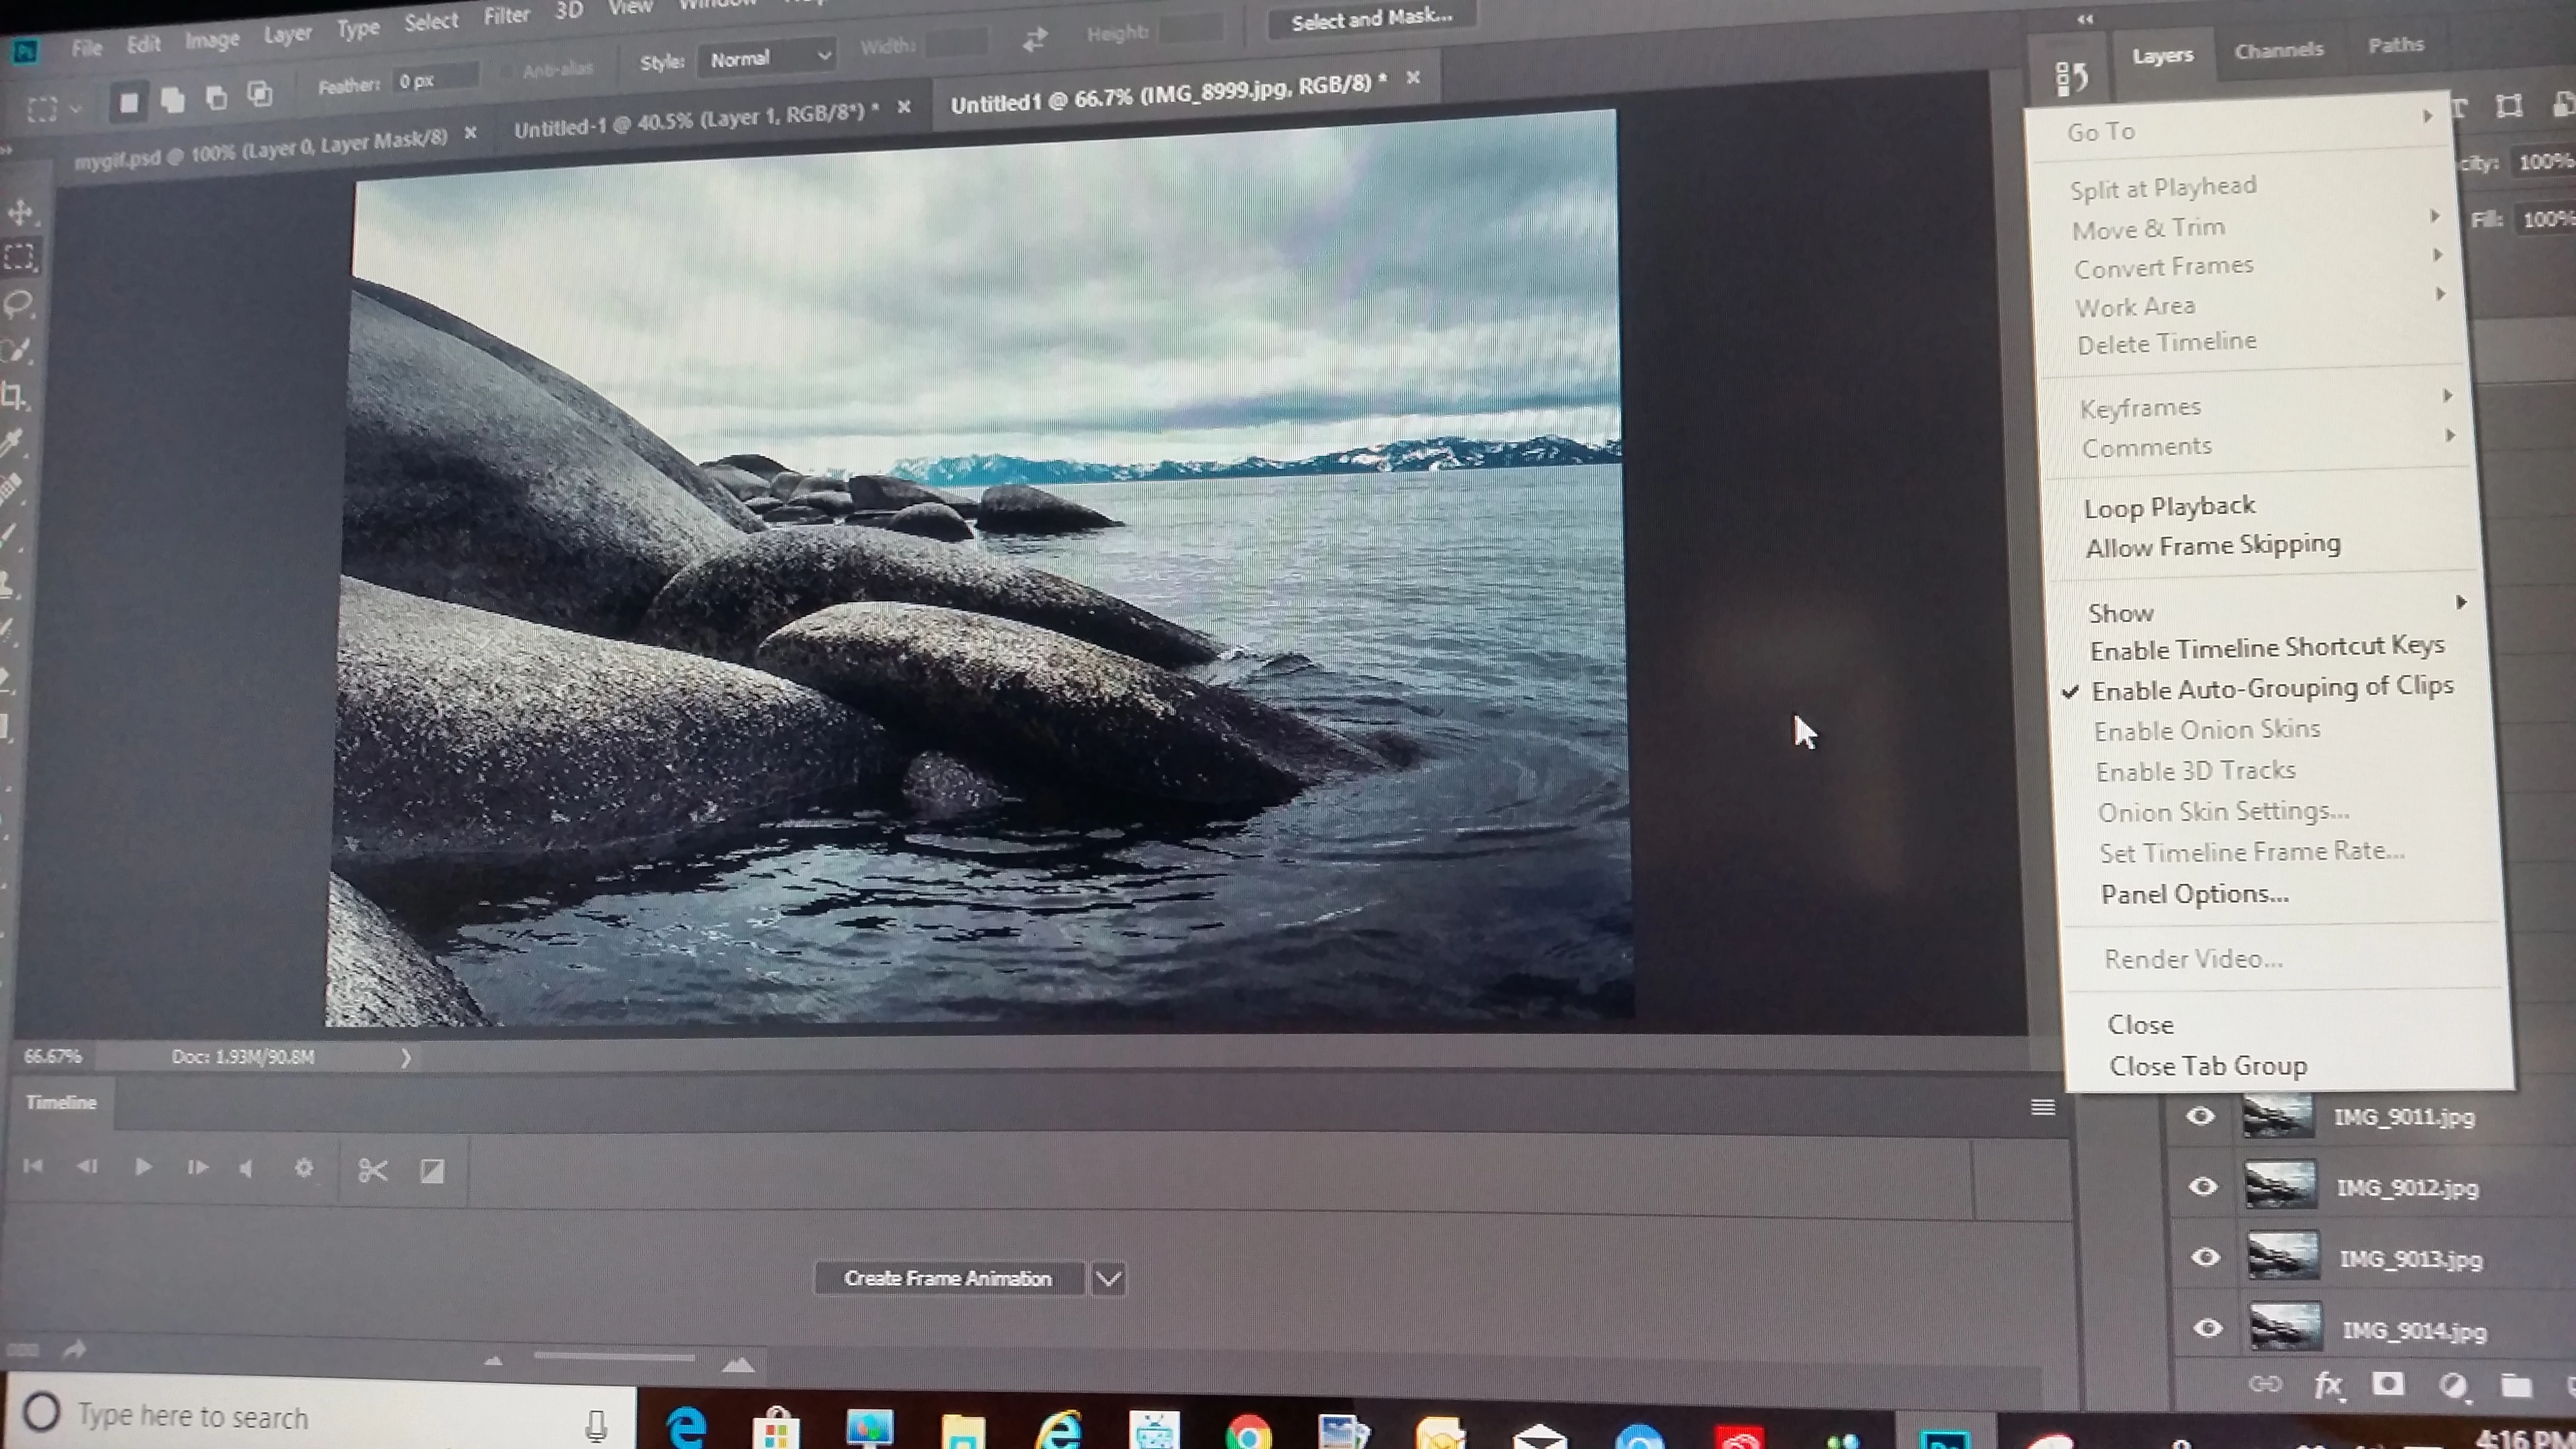
Task: Click the layer style fx icon
Action: click(2327, 1385)
